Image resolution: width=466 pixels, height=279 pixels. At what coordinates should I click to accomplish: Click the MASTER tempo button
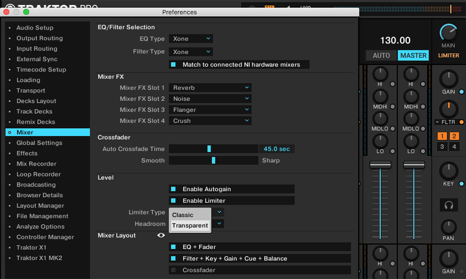[413, 55]
